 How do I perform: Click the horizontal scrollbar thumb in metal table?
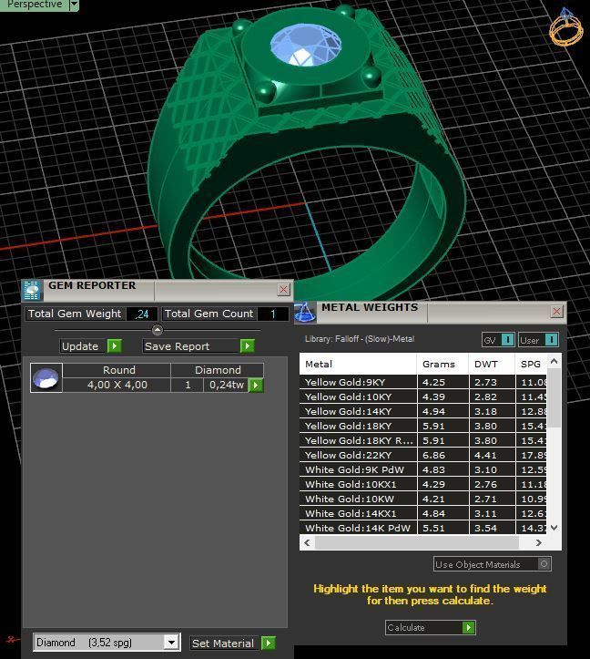417,542
